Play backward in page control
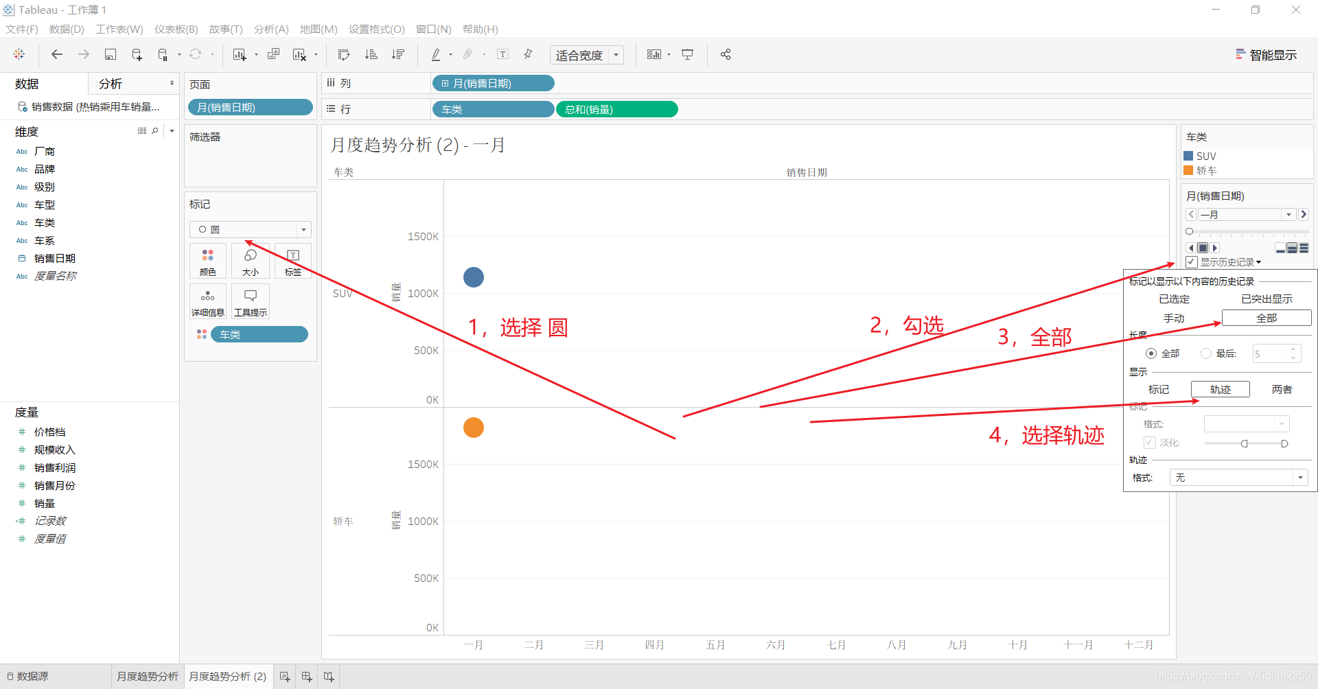 pos(1191,248)
